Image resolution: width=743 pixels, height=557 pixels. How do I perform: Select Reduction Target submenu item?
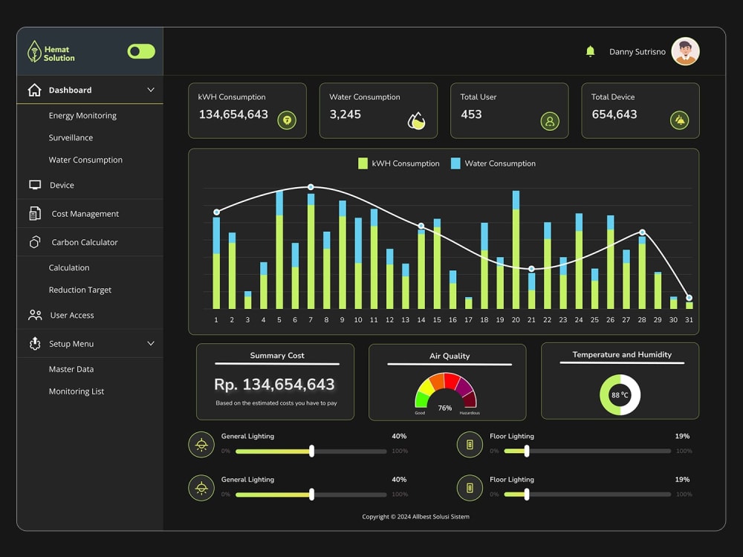pos(80,290)
